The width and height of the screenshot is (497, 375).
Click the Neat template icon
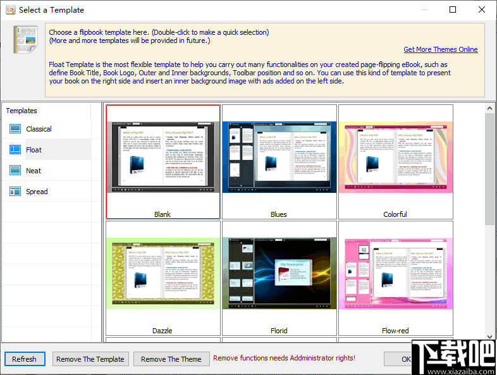15,171
